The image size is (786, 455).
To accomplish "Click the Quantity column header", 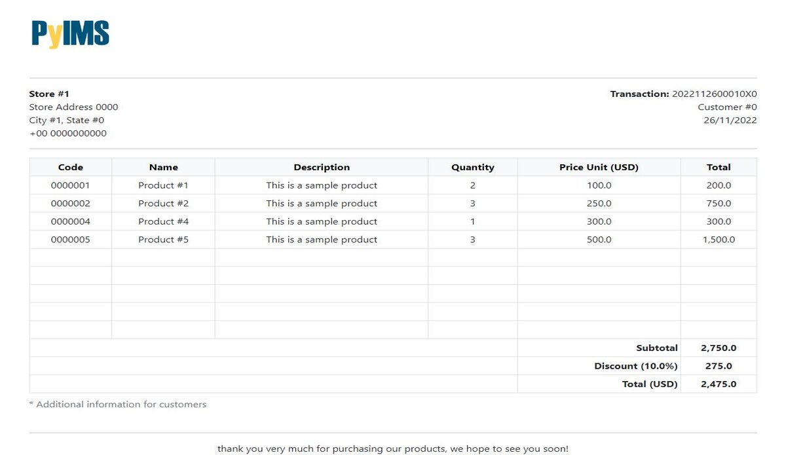I will click(472, 167).
